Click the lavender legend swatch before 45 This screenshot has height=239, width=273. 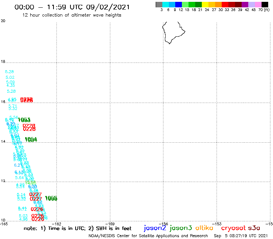click(x=251, y=4)
